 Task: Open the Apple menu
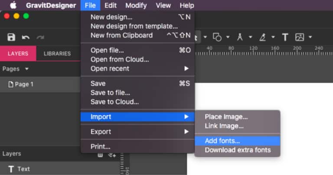(x=13, y=5)
